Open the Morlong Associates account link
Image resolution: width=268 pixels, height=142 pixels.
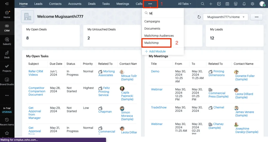click(107, 73)
